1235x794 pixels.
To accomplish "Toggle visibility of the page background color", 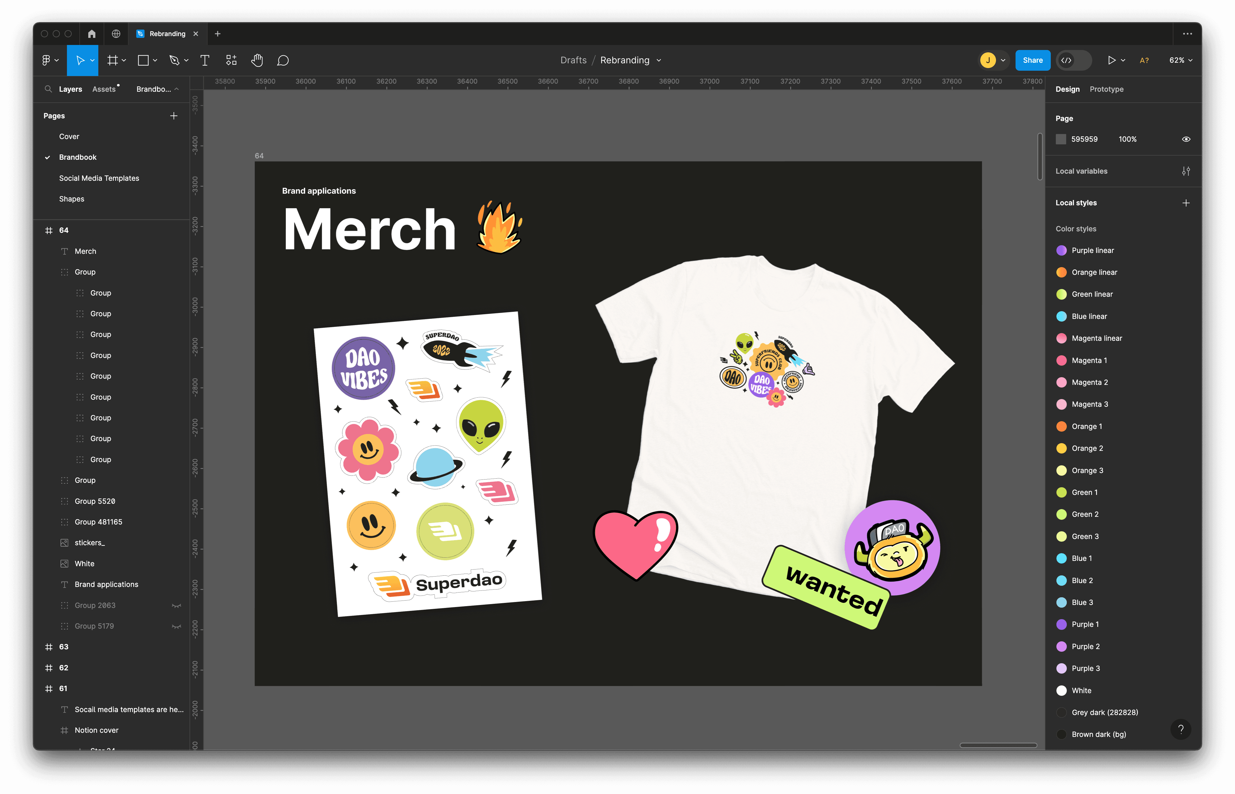I will tap(1186, 139).
